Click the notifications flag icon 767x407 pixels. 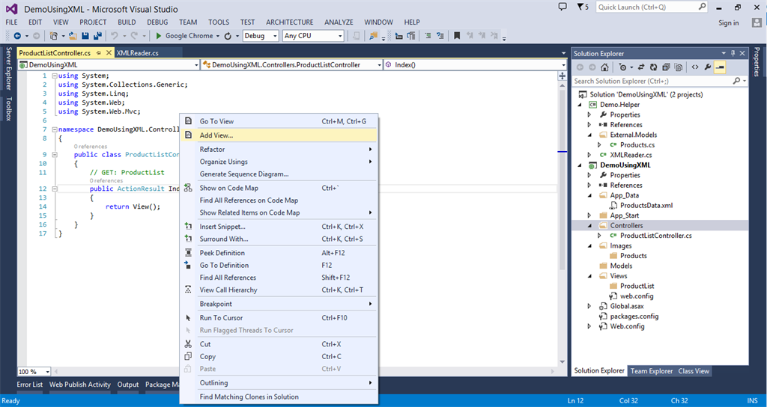pos(580,7)
